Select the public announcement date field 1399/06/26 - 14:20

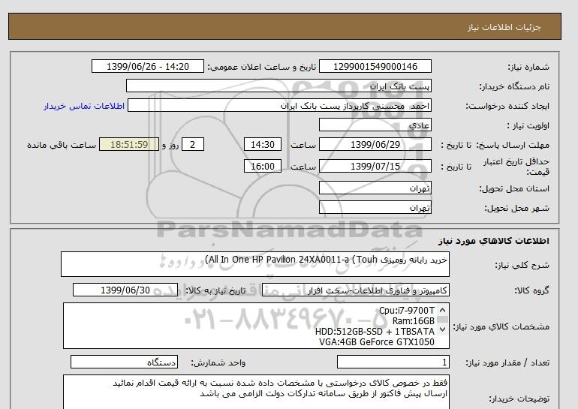(x=147, y=66)
